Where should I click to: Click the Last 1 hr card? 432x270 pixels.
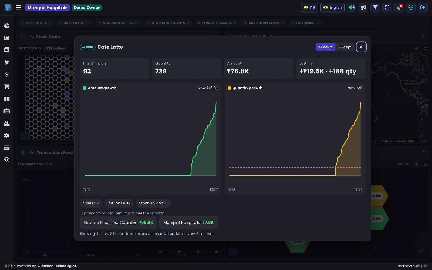click(331, 68)
